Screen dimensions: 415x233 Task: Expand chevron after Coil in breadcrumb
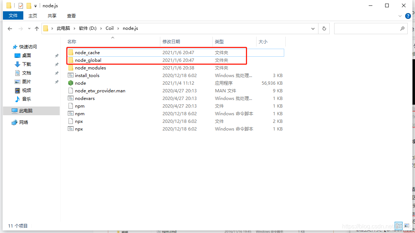pos(118,28)
